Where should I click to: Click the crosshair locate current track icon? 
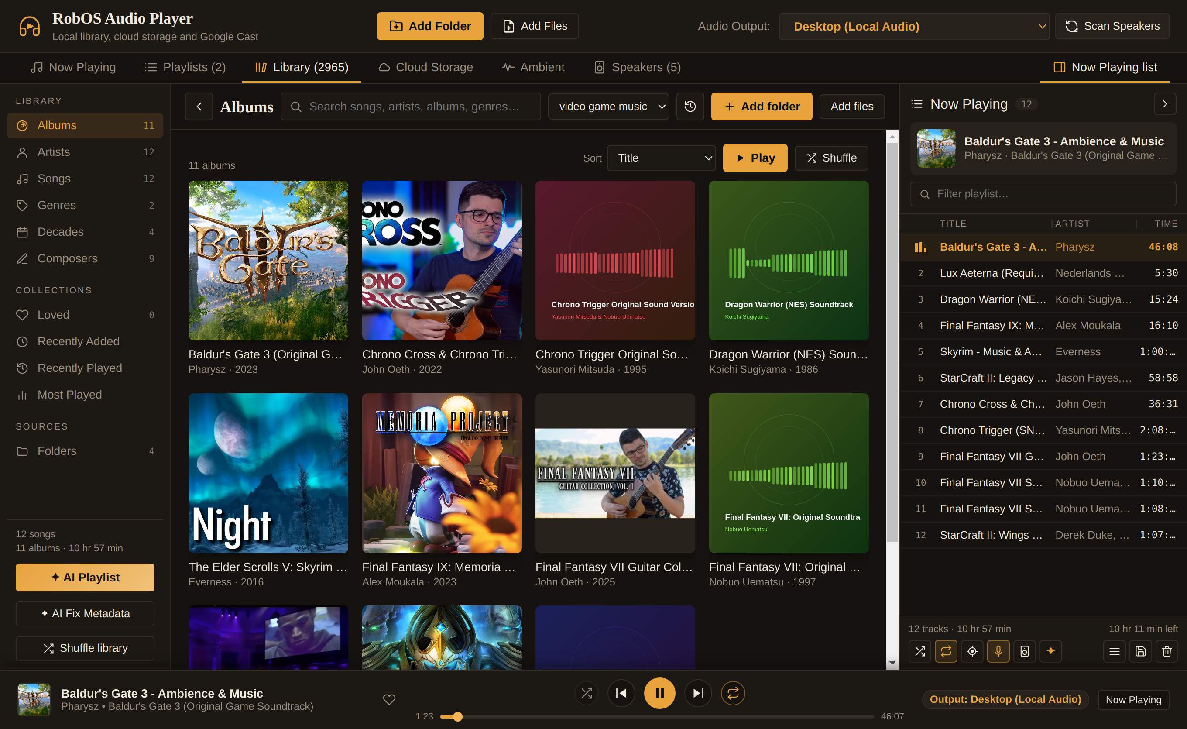click(972, 651)
